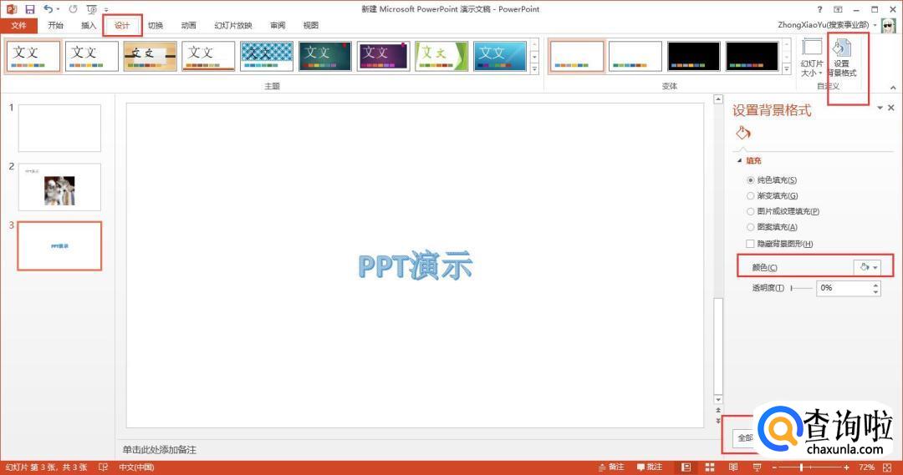Screen dimensions: 903x475
Task: Click the notes area 单击此处添加备注
Action: point(160,450)
